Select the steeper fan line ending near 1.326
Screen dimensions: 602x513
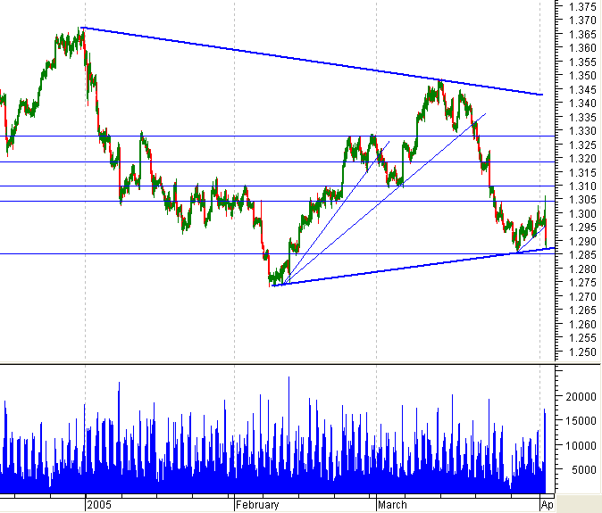click(x=337, y=213)
